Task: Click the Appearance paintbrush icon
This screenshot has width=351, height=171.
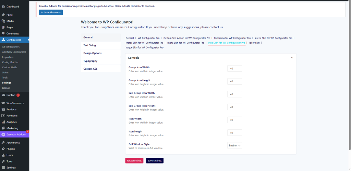Action: pyautogui.click(x=3, y=143)
